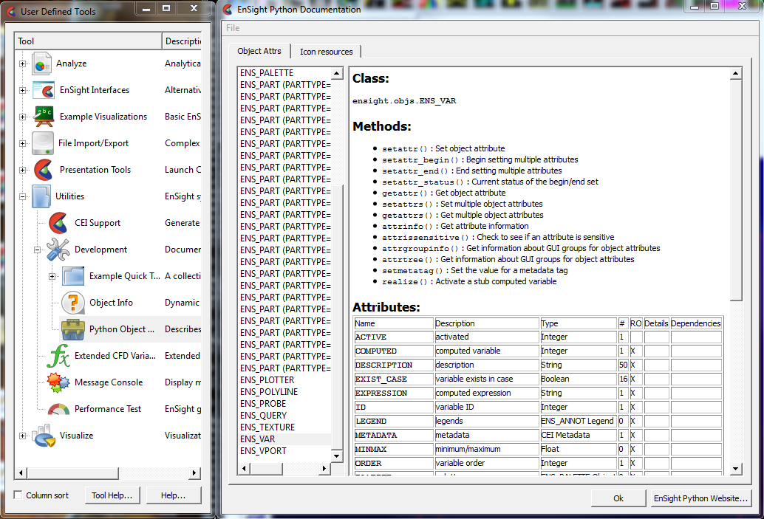Screen dimensions: 764x519
Task: Click the CEI Support icon
Action: pos(58,223)
